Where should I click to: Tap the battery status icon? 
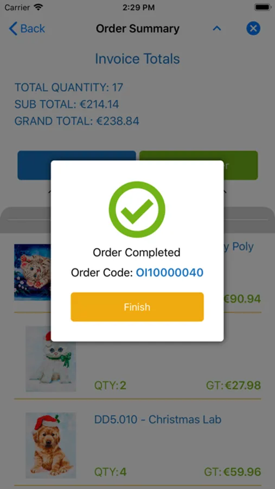point(262,7)
